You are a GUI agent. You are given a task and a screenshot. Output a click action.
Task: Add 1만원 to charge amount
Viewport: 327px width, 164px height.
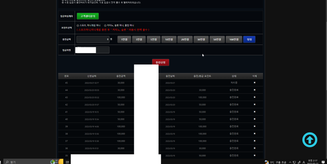[124, 39]
